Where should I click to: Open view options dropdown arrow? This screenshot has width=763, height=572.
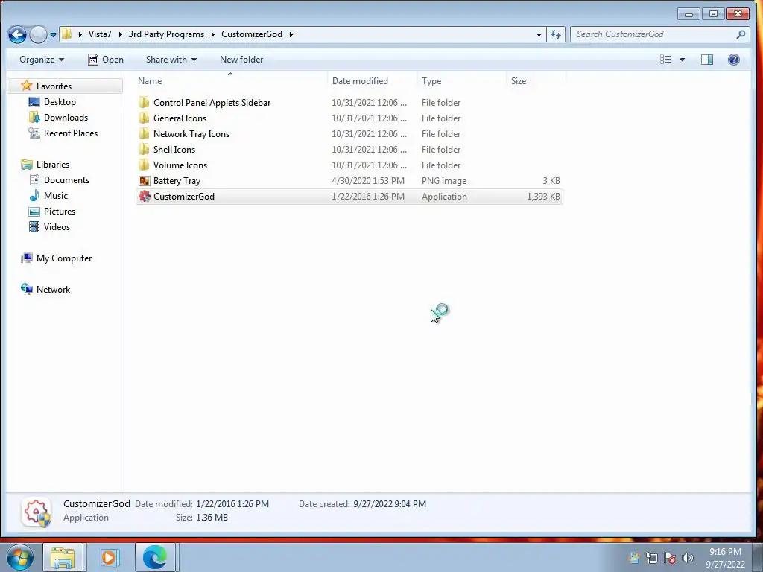(682, 60)
